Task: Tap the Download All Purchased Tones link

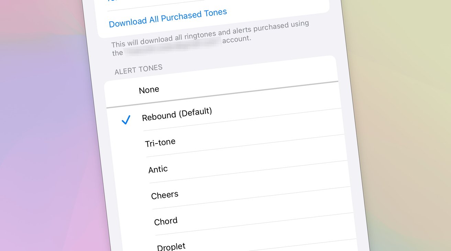Action: coord(168,18)
